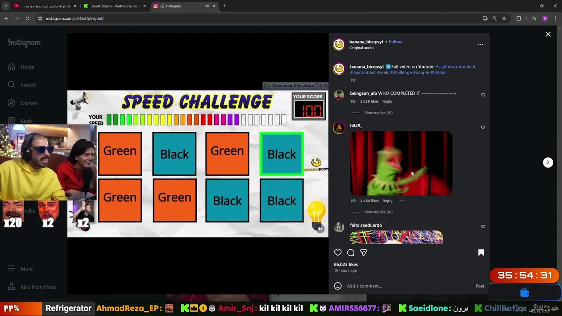This screenshot has height=316, width=562.
Task: Mute the Instagram tab via its speaker icon
Action: point(207,6)
